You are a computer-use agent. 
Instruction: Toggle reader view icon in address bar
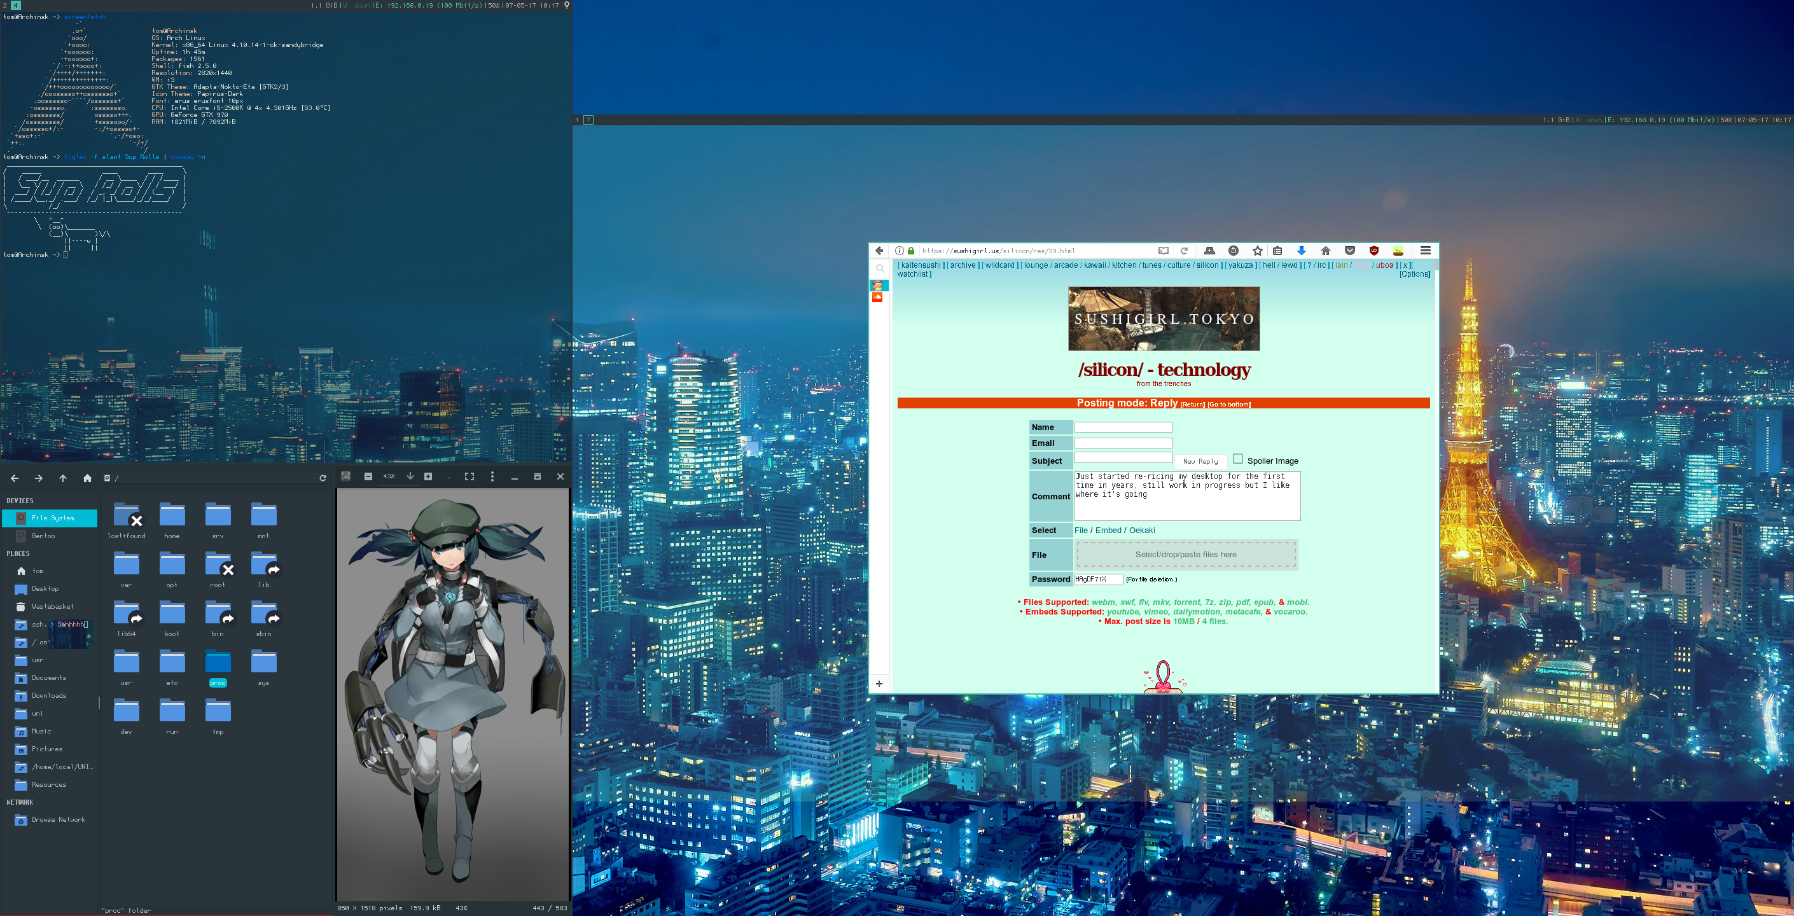click(1163, 251)
